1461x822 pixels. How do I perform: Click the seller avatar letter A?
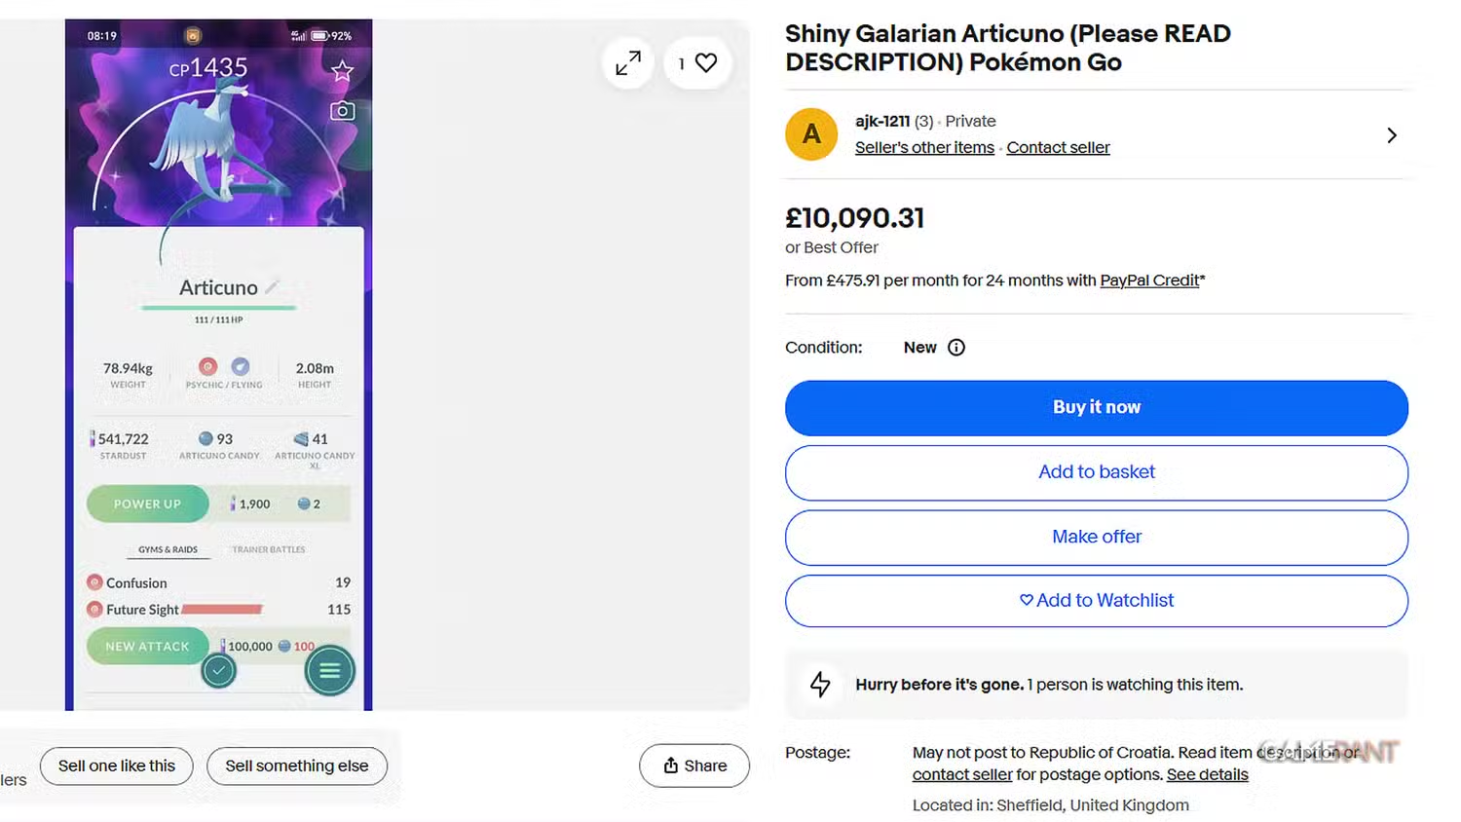811,134
